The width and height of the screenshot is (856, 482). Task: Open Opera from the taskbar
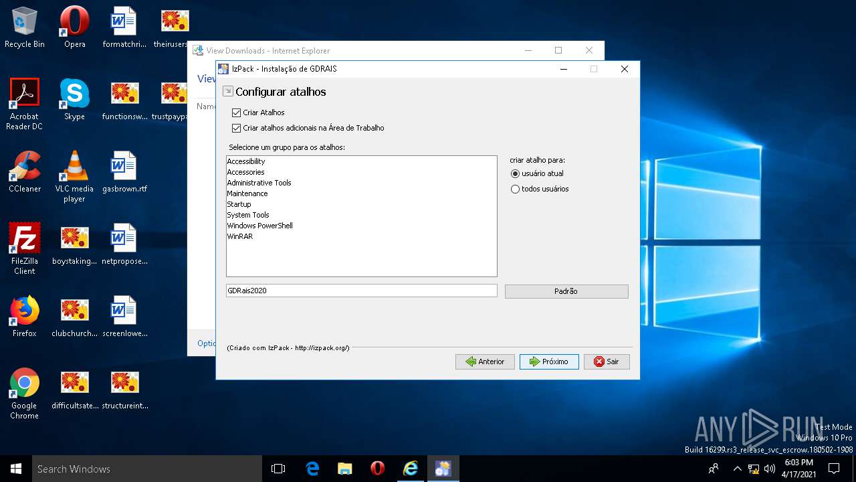377,469
